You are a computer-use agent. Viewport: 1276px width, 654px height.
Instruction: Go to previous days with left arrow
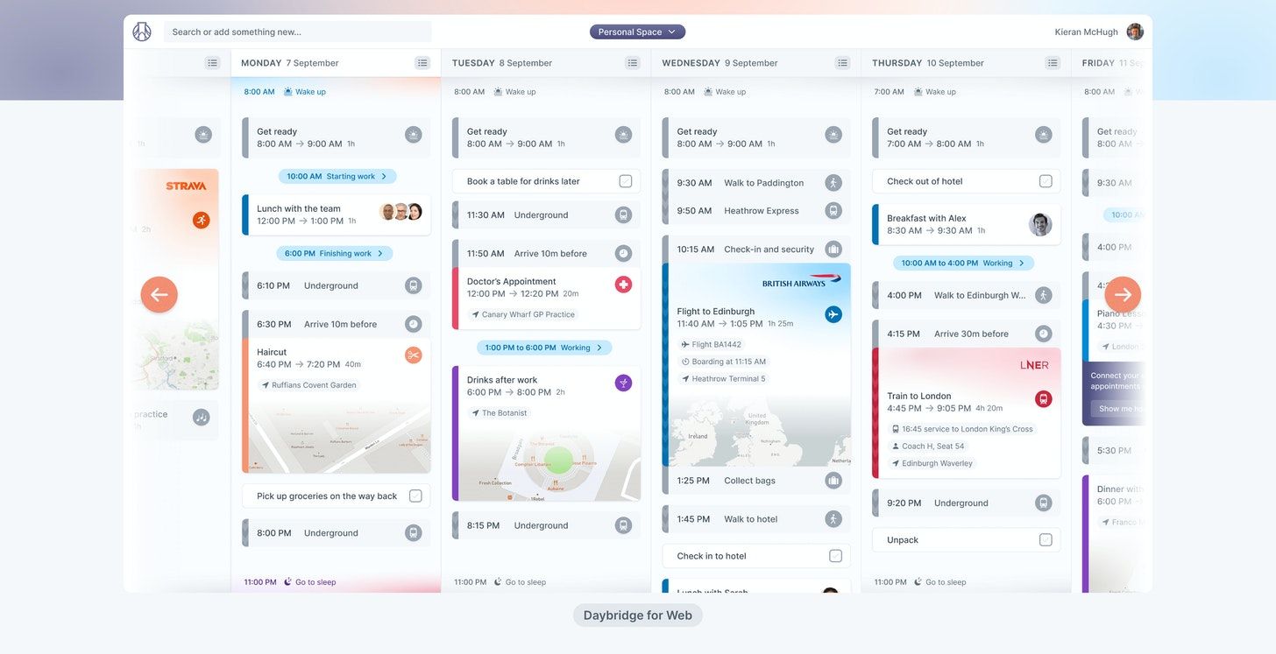(159, 295)
